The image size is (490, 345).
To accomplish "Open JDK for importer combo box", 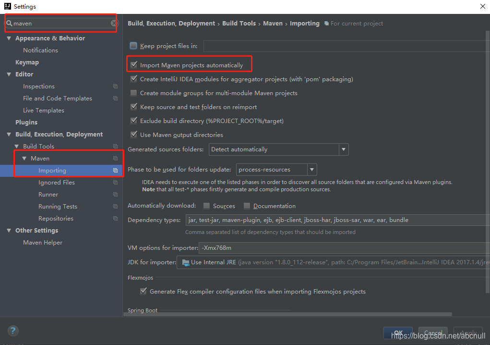I will point(333,262).
